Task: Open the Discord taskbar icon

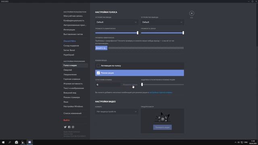Action: click(x=29, y=142)
